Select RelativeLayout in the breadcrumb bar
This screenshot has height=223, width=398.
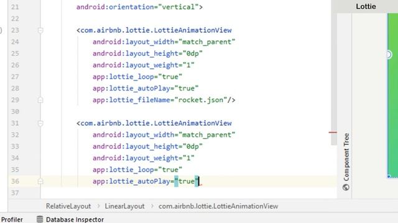click(x=68, y=206)
